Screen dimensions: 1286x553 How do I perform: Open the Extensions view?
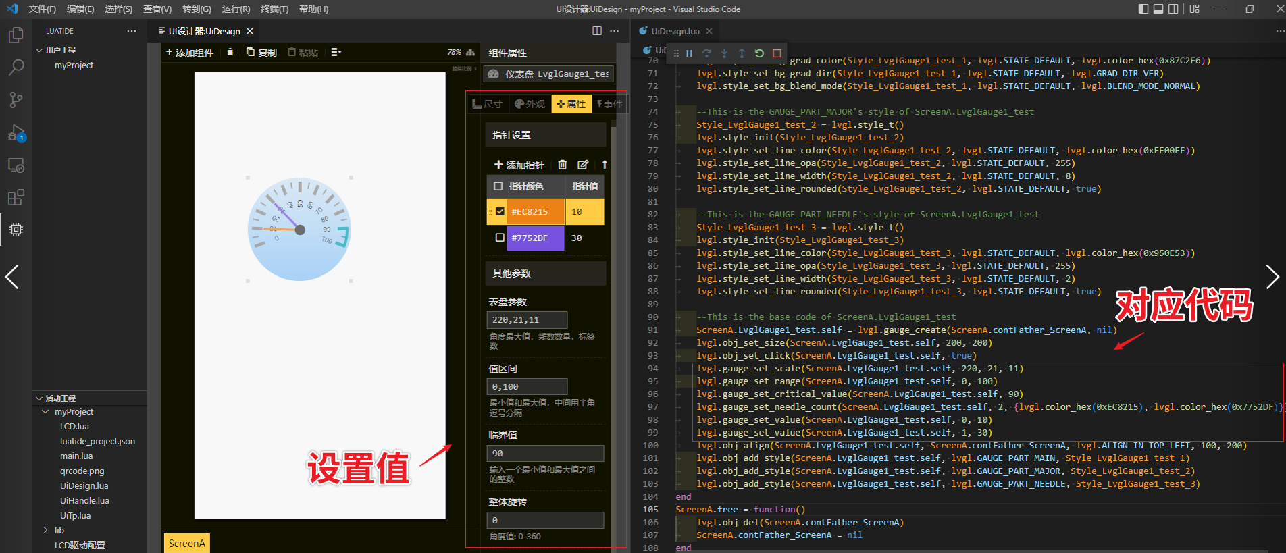pyautogui.click(x=16, y=197)
